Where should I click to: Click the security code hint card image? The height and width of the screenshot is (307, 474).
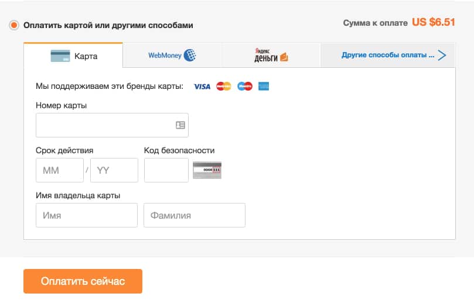pyautogui.click(x=207, y=170)
